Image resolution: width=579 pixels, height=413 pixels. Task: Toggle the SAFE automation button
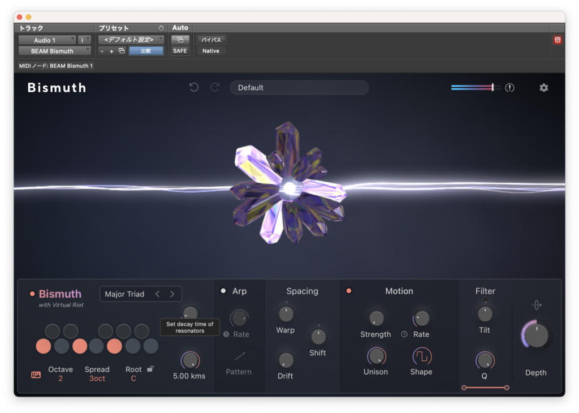tap(180, 51)
